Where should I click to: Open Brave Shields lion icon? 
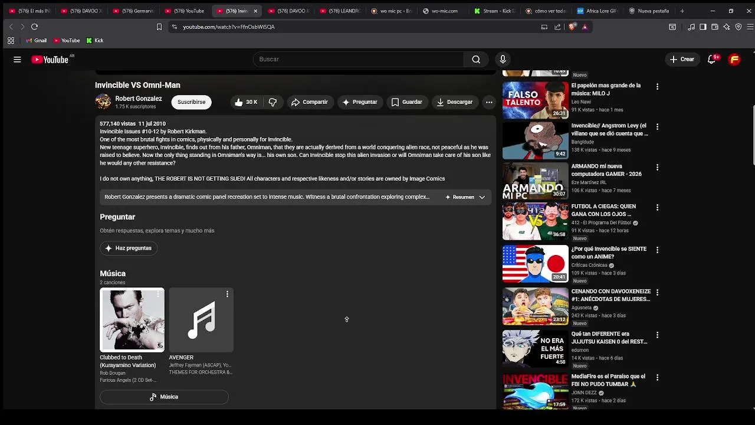click(x=572, y=27)
